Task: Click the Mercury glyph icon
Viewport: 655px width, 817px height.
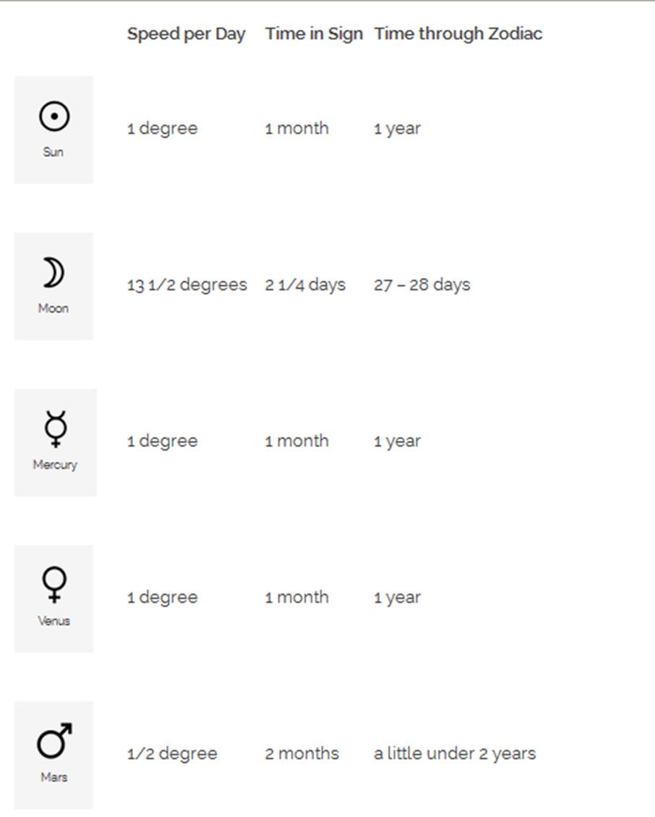Action: 56,429
